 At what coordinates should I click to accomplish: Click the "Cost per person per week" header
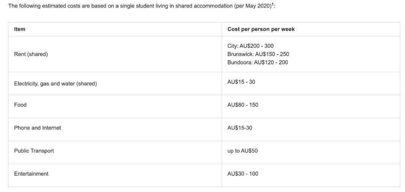(261, 29)
